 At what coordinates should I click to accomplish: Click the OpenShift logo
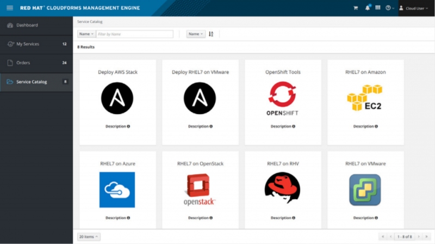pyautogui.click(x=282, y=99)
